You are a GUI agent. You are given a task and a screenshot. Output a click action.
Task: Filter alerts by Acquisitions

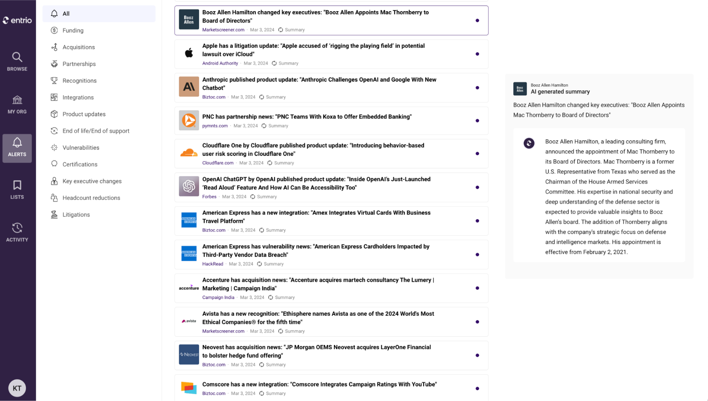click(x=99, y=47)
